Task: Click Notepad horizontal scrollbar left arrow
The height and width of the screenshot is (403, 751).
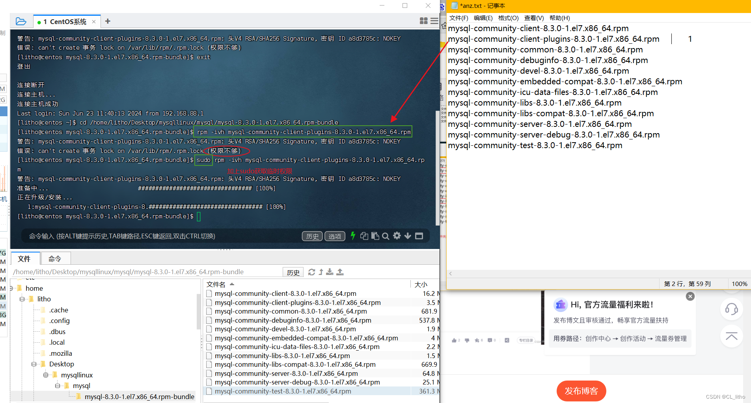Action: coord(451,273)
